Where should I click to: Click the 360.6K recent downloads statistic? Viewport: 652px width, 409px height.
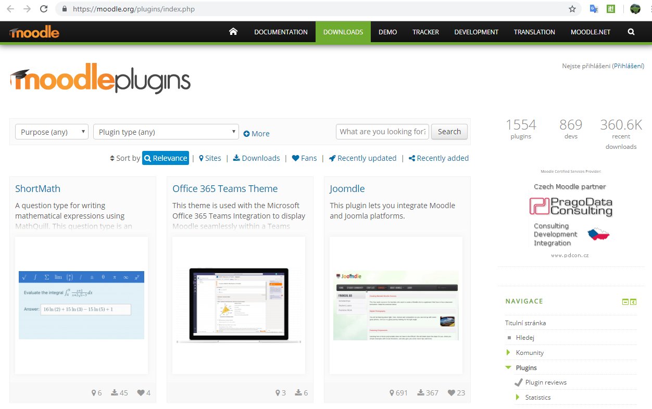click(621, 134)
